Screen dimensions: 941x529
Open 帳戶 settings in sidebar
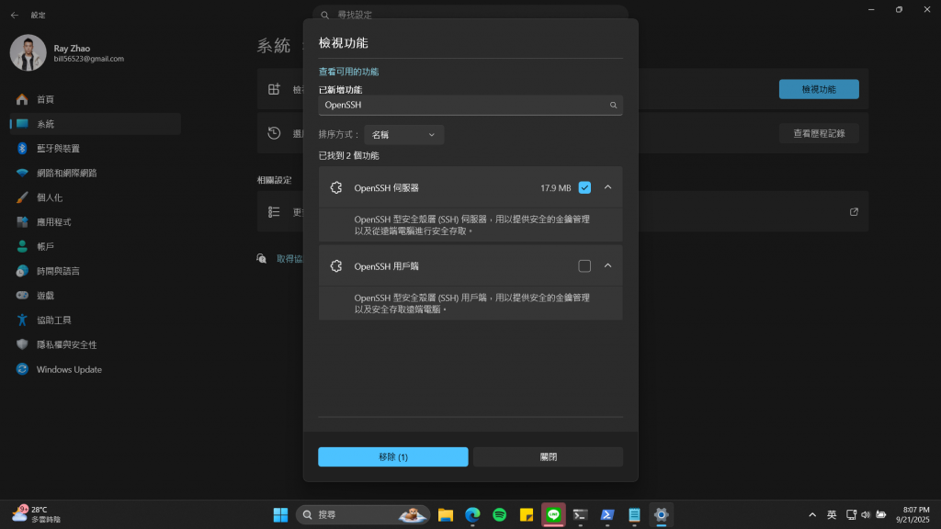coord(95,246)
